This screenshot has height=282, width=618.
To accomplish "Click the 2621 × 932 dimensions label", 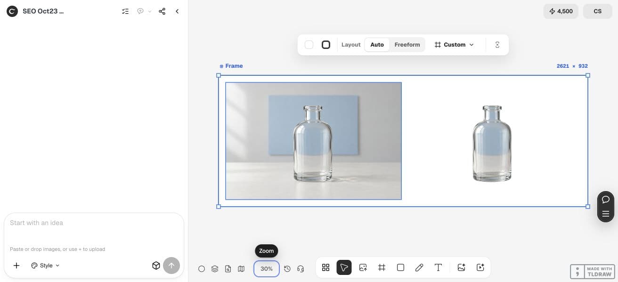I will point(572,66).
